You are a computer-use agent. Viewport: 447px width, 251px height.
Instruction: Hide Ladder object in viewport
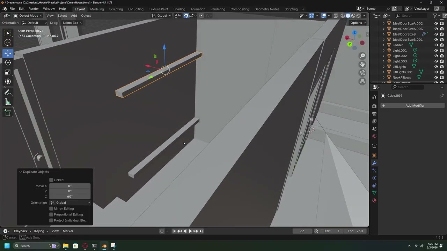tap(436, 45)
